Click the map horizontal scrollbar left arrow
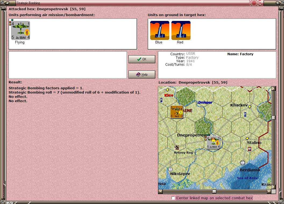Viewport: 284px width, 204px height. coord(160,191)
